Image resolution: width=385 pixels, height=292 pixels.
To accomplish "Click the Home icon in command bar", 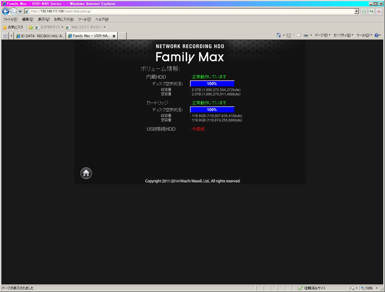I will click(279, 35).
